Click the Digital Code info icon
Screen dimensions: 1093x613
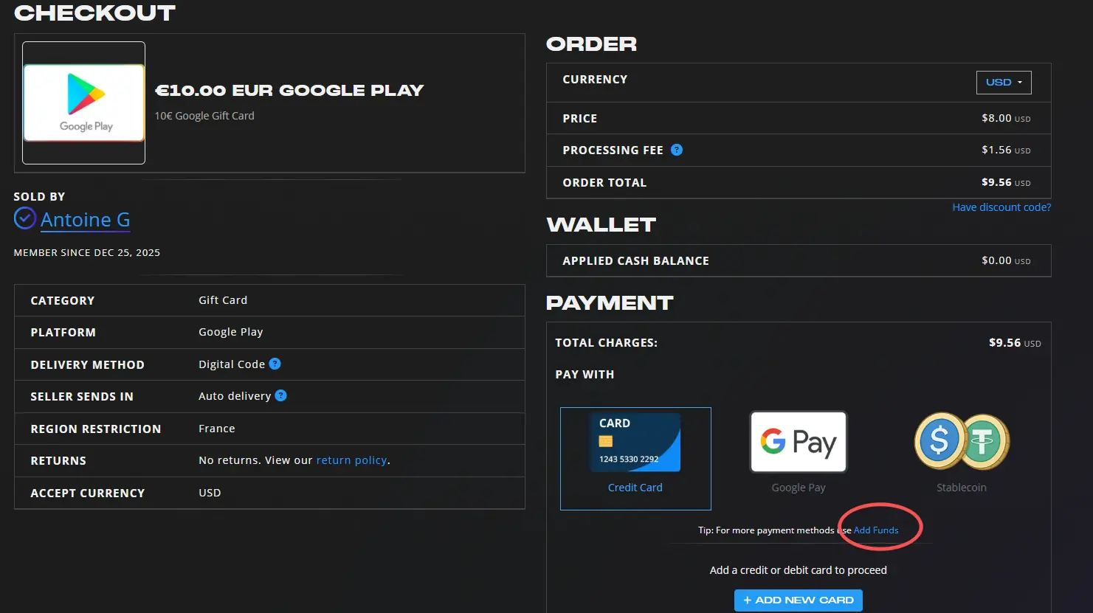[275, 364]
